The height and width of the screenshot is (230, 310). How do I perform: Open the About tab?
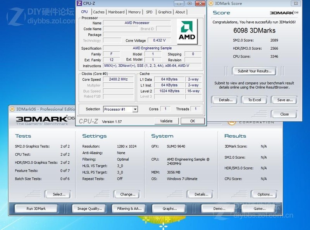pyautogui.click(x=180, y=12)
